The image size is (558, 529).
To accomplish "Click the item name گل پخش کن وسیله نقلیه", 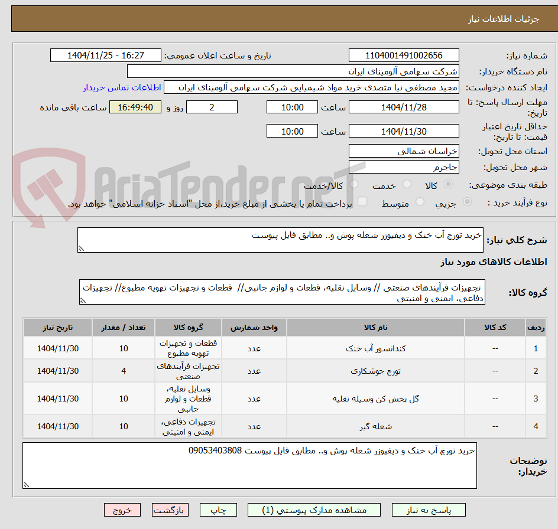I will (x=375, y=399).
